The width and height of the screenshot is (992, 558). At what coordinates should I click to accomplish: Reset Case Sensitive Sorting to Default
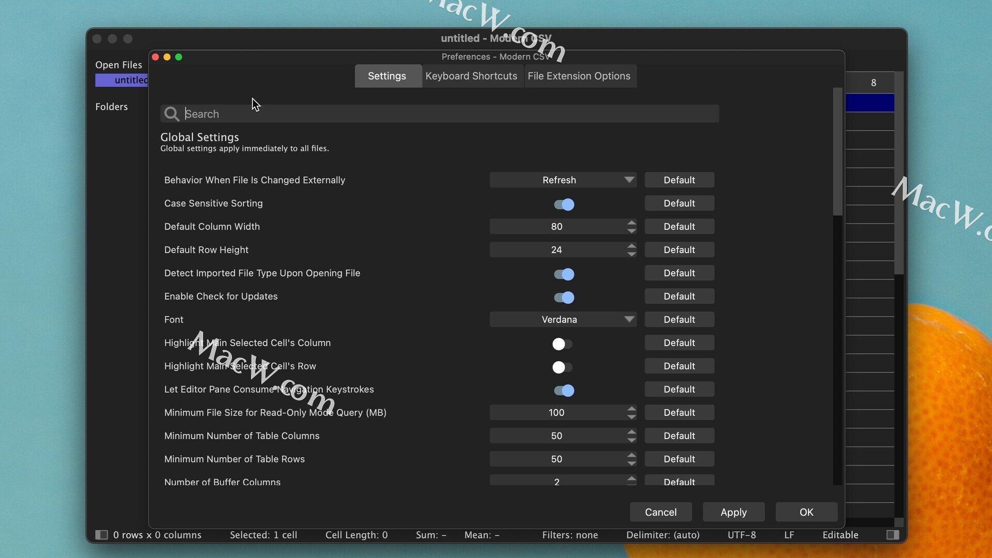click(x=679, y=203)
